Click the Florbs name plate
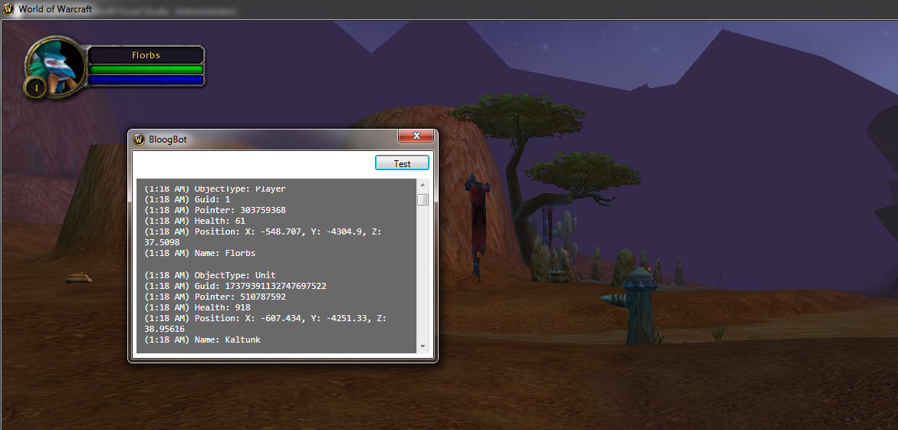898x430 pixels. [146, 55]
